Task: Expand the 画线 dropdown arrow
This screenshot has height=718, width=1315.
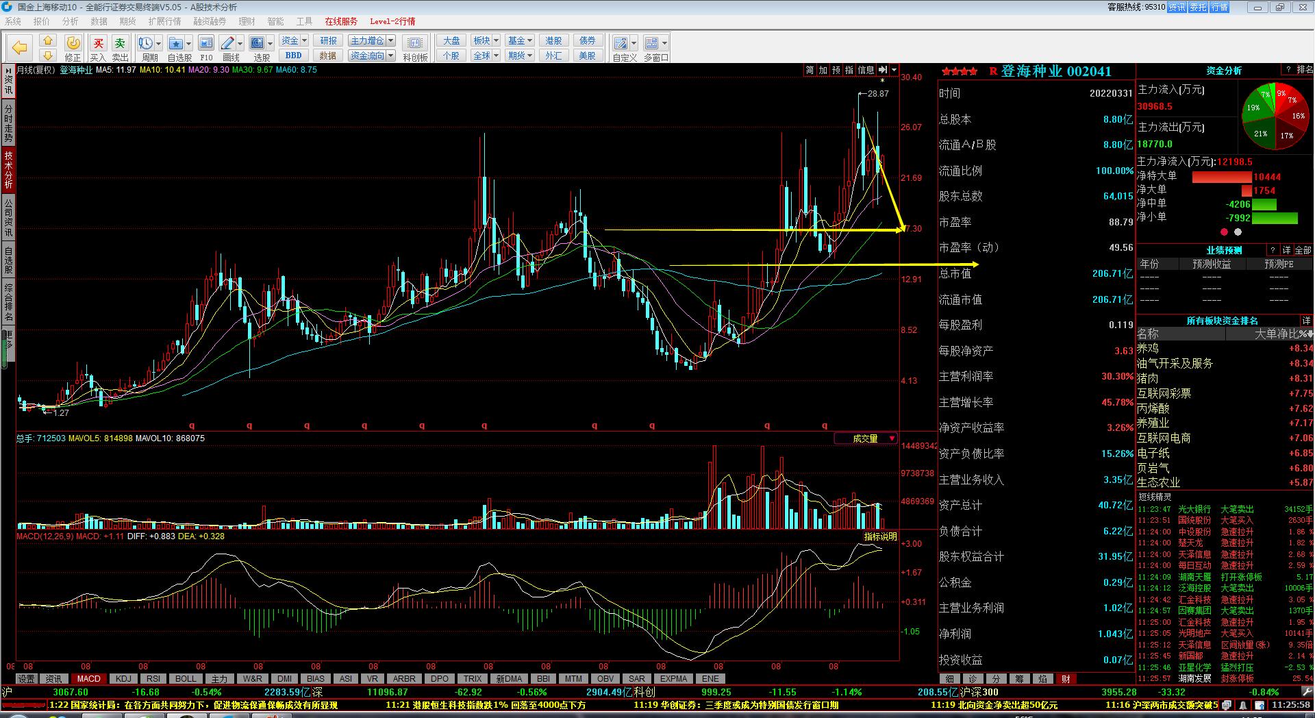Action: coord(240,43)
